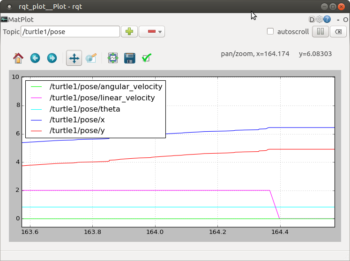The image size is (350, 261).
Task: Click y-axis tick label 2
Action: pos(18,190)
